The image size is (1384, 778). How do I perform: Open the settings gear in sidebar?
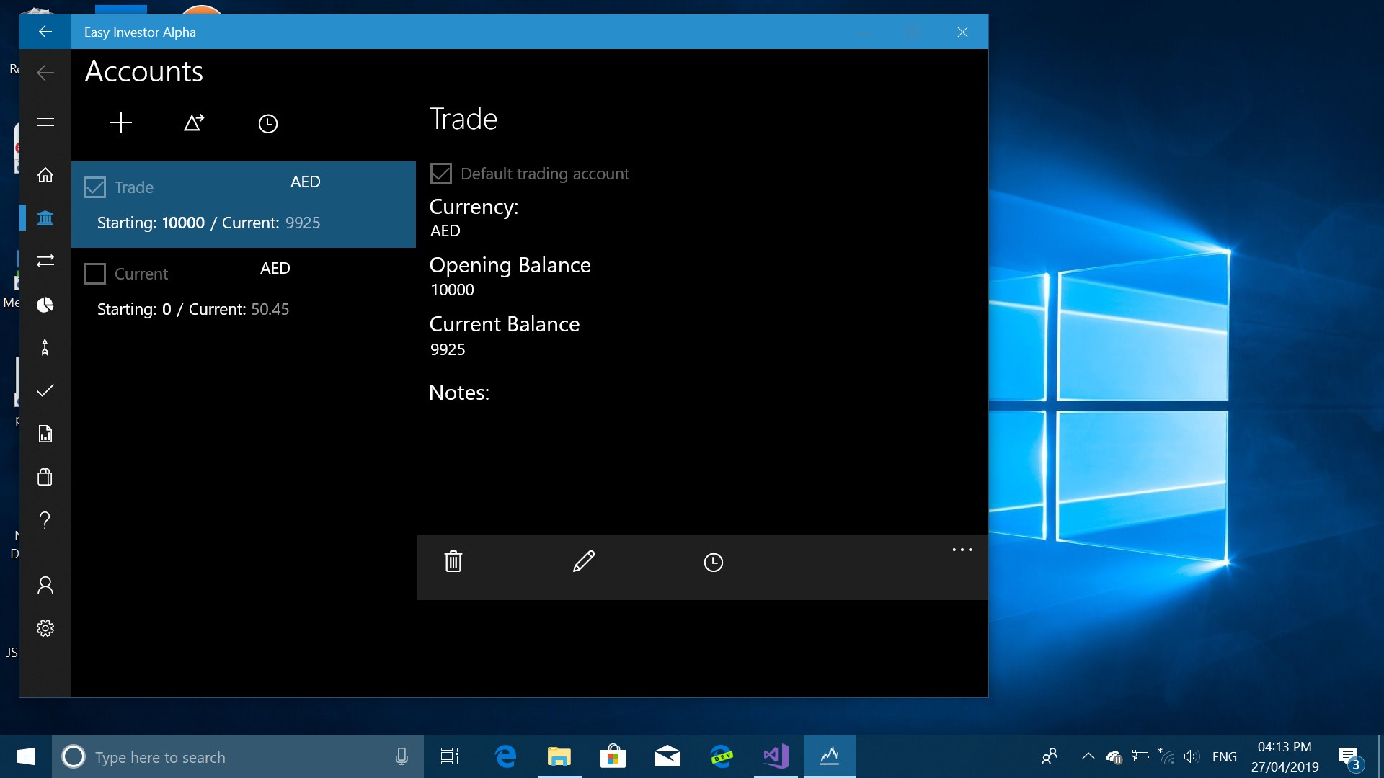(45, 628)
